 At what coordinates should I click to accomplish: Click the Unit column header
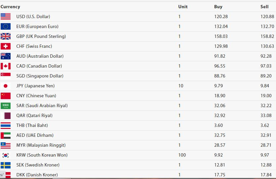click(183, 7)
